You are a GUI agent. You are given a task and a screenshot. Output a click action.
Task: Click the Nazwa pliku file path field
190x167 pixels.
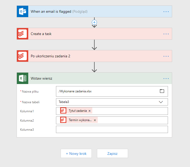pyautogui.click(x=112, y=91)
